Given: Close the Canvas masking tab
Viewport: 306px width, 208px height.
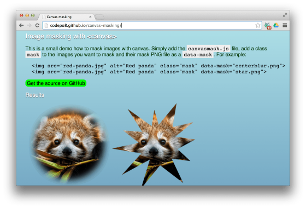Looking at the screenshot, I should tap(90, 17).
